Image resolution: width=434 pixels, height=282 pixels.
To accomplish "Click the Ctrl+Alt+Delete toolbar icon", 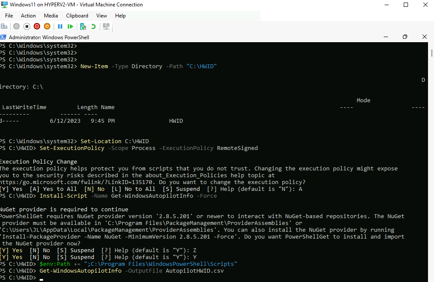I will 4,26.
